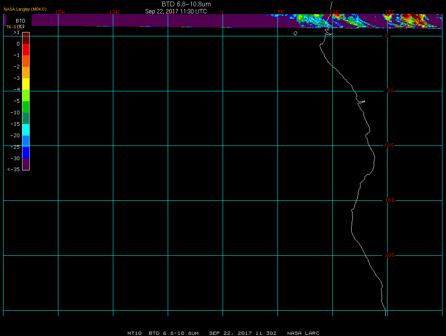Click the yellow legend color swatch
The image size is (446, 336).
click(x=26, y=84)
